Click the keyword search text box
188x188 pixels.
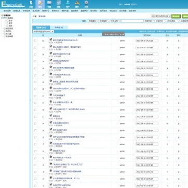coord(132,21)
